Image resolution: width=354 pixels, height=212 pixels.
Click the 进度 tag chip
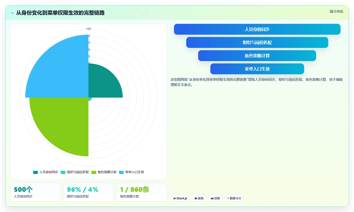pyautogui.click(x=215, y=198)
